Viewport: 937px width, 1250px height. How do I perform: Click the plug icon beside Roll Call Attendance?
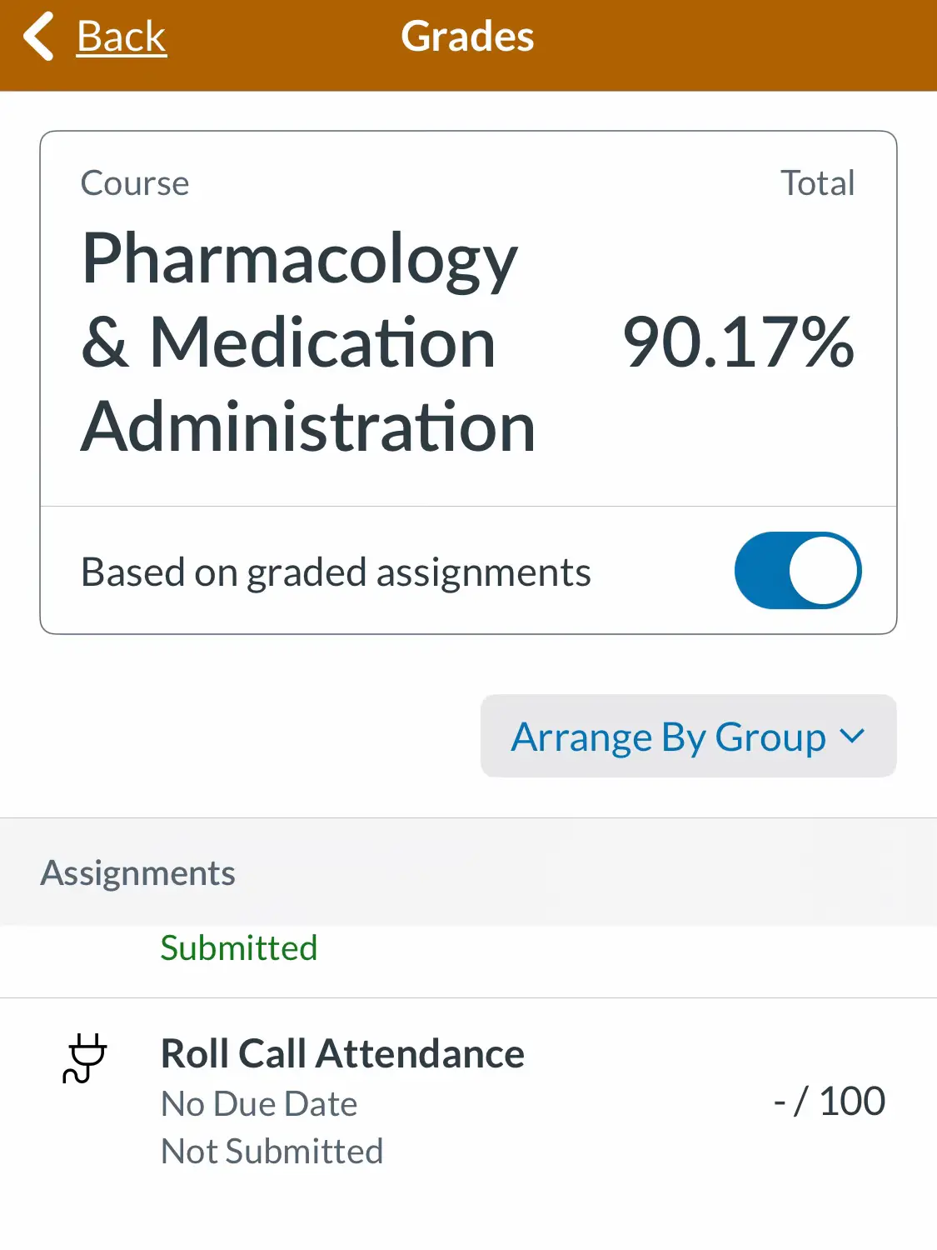click(x=84, y=1057)
